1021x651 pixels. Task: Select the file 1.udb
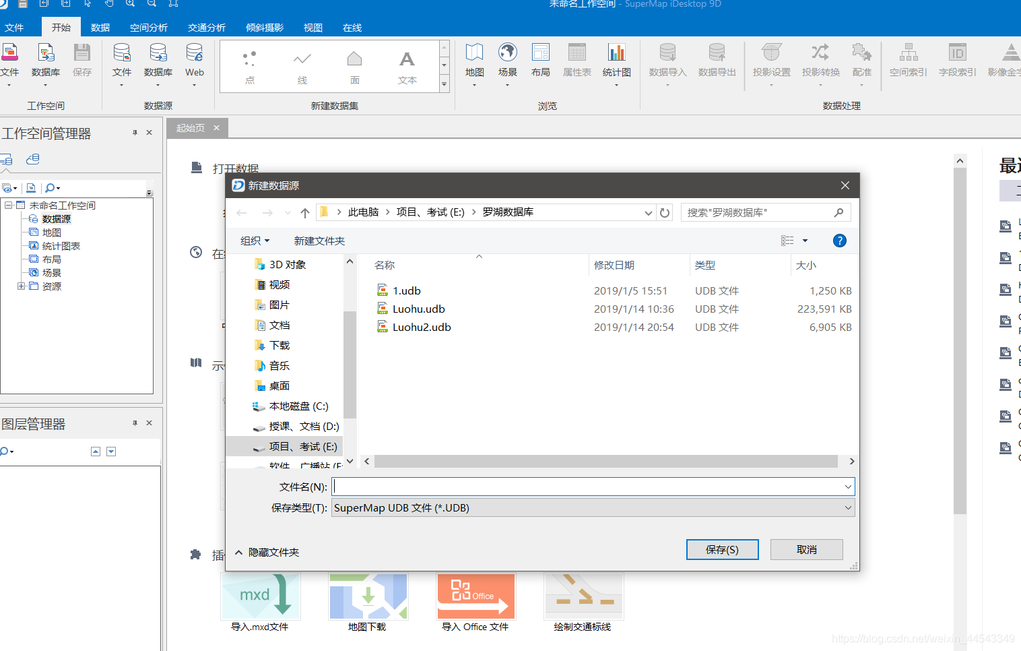407,290
